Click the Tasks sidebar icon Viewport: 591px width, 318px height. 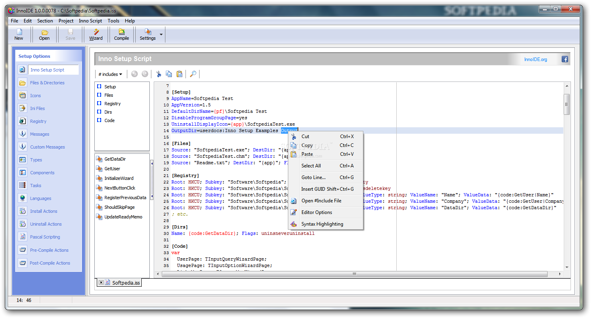22,185
